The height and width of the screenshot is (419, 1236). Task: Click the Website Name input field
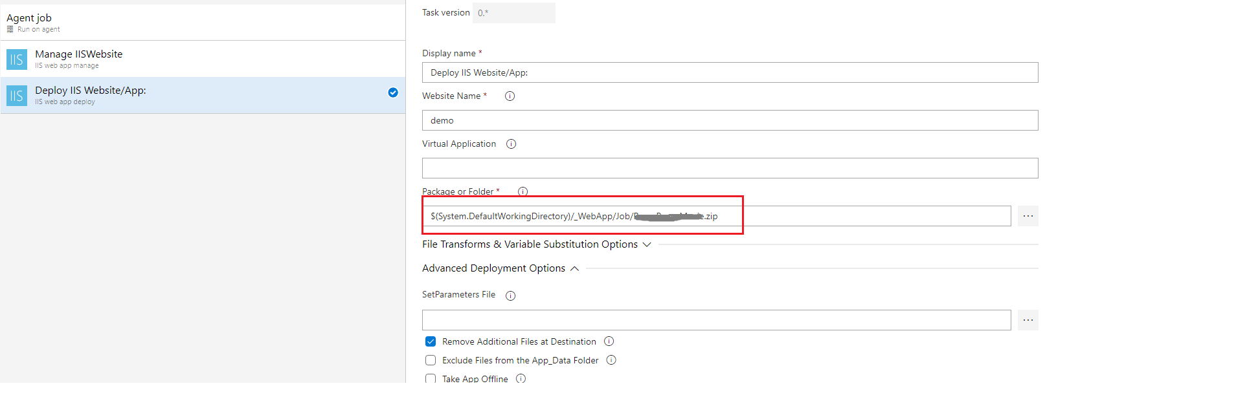click(x=730, y=120)
